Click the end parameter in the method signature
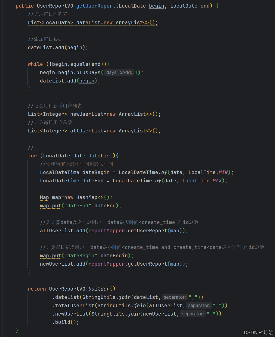The image size is (275, 337). (205, 6)
